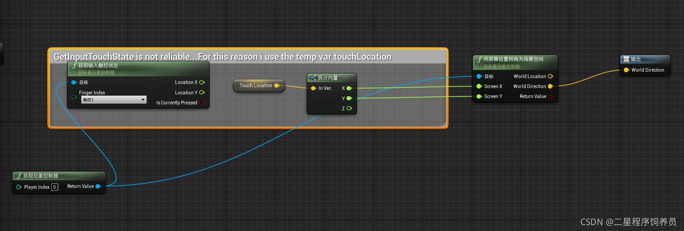Select the 获取玩家控制器 node title
This screenshot has width=684, height=231.
pos(40,176)
